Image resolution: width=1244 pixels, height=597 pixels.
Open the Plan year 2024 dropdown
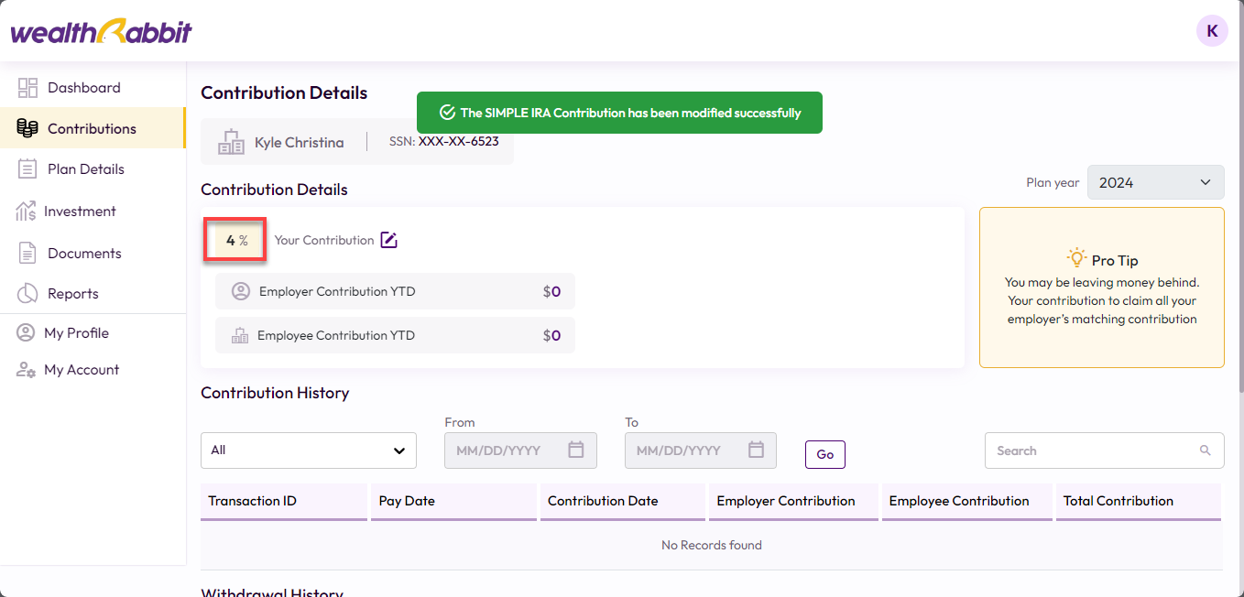(1155, 182)
